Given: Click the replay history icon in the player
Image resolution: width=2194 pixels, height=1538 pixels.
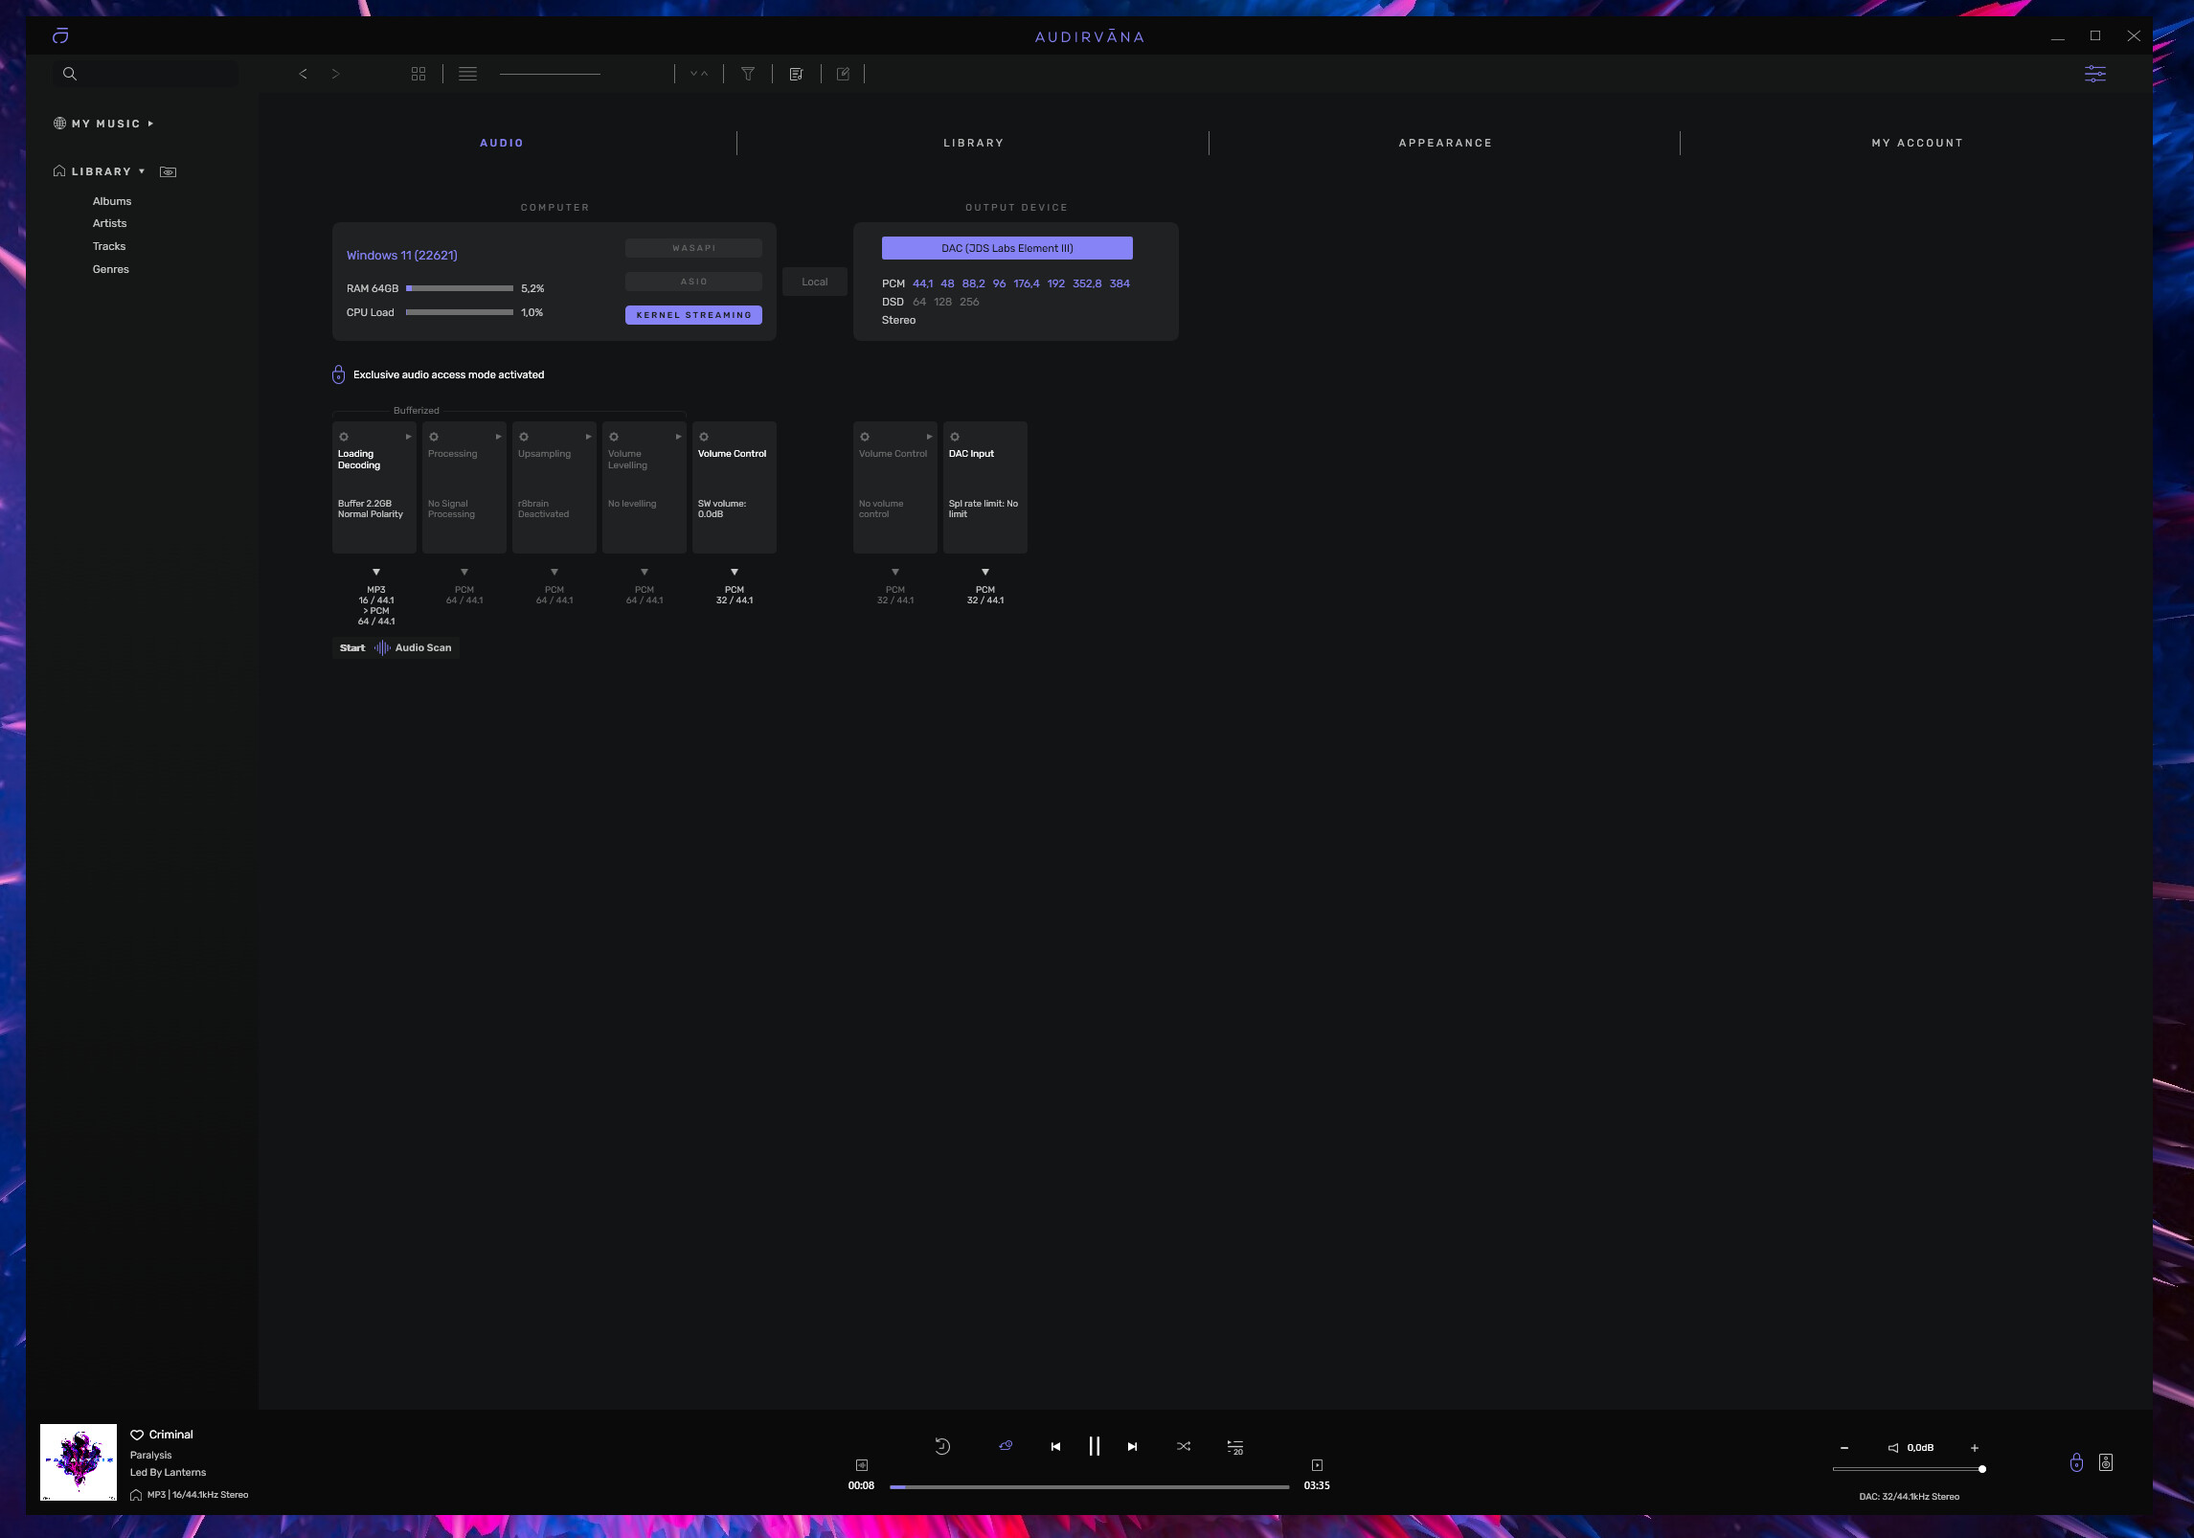Looking at the screenshot, I should [x=942, y=1446].
